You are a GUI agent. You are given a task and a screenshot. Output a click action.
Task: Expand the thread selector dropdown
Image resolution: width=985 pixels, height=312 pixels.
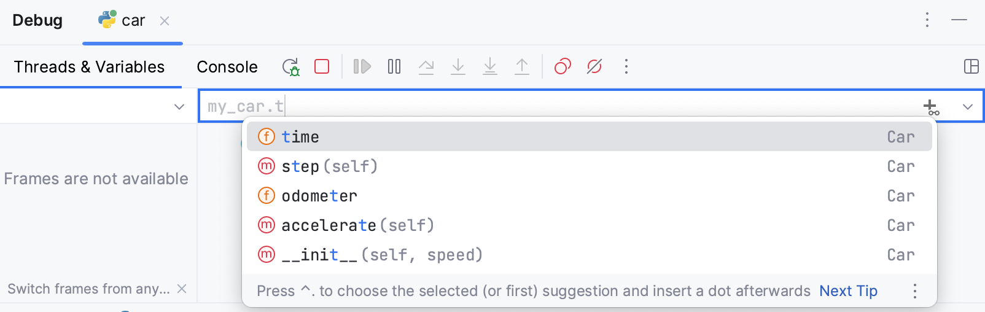click(x=179, y=107)
